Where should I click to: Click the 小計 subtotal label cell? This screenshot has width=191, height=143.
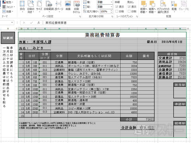(129, 119)
